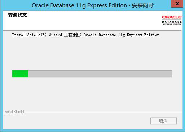Click the empty gray area above the progress bar
This screenshot has height=132, width=185.
click(x=92, y=54)
